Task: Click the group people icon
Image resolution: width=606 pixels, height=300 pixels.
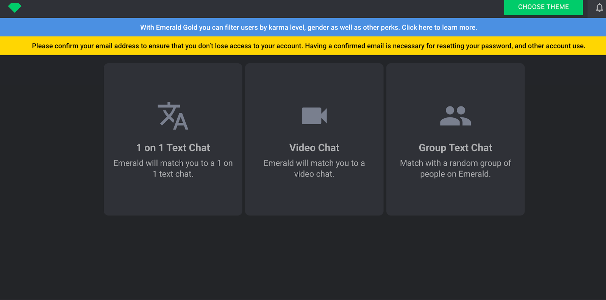Action: point(455,116)
